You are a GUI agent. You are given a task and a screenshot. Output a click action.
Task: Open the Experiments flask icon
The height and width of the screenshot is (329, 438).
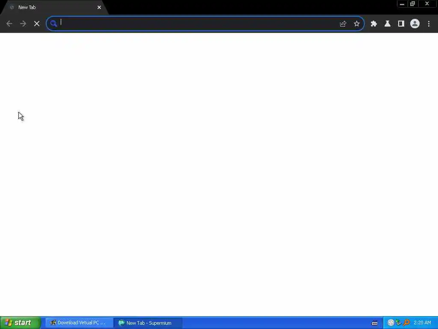tap(388, 24)
